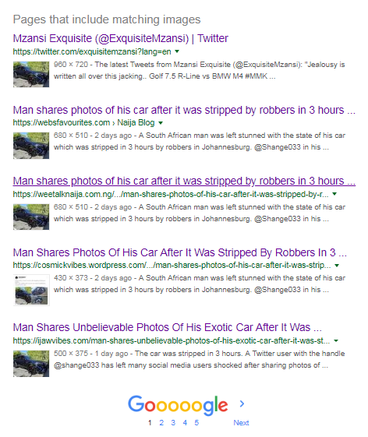
Task: Open thumbnail of the ijawvibes result
Action: 31,364
